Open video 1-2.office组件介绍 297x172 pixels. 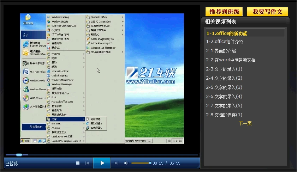point(225,42)
